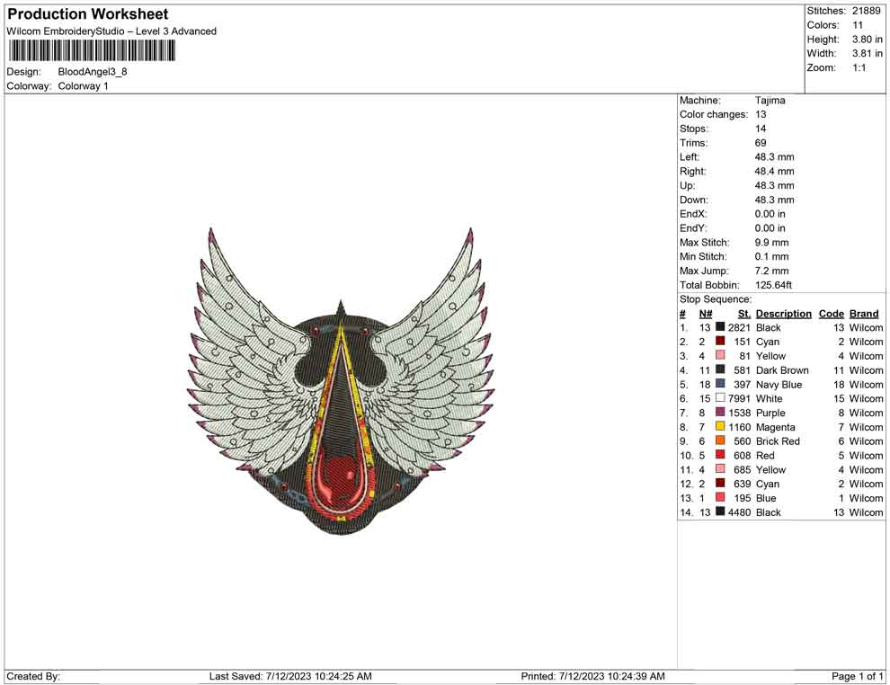890x685 pixels.
Task: Select the Blue-labeled swatch in row 13
Action: point(720,497)
